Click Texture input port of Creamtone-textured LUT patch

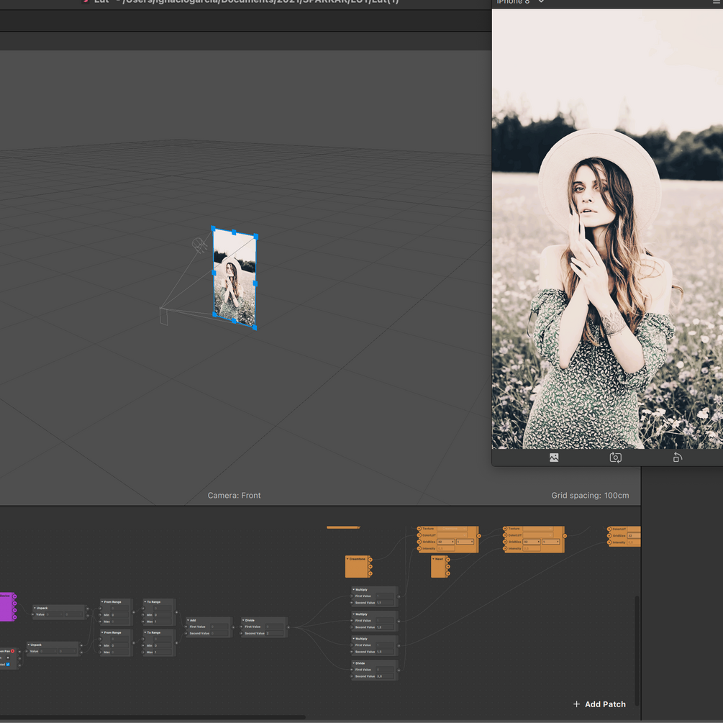(419, 529)
